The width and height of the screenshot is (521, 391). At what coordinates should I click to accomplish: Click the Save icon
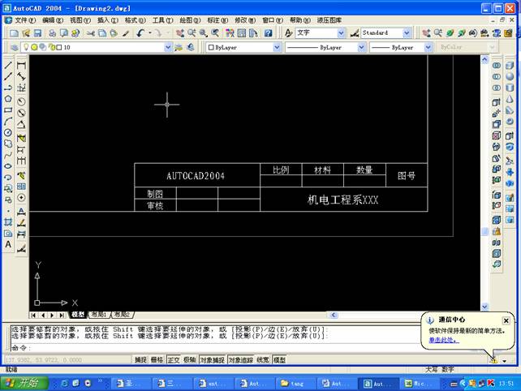[x=37, y=33]
